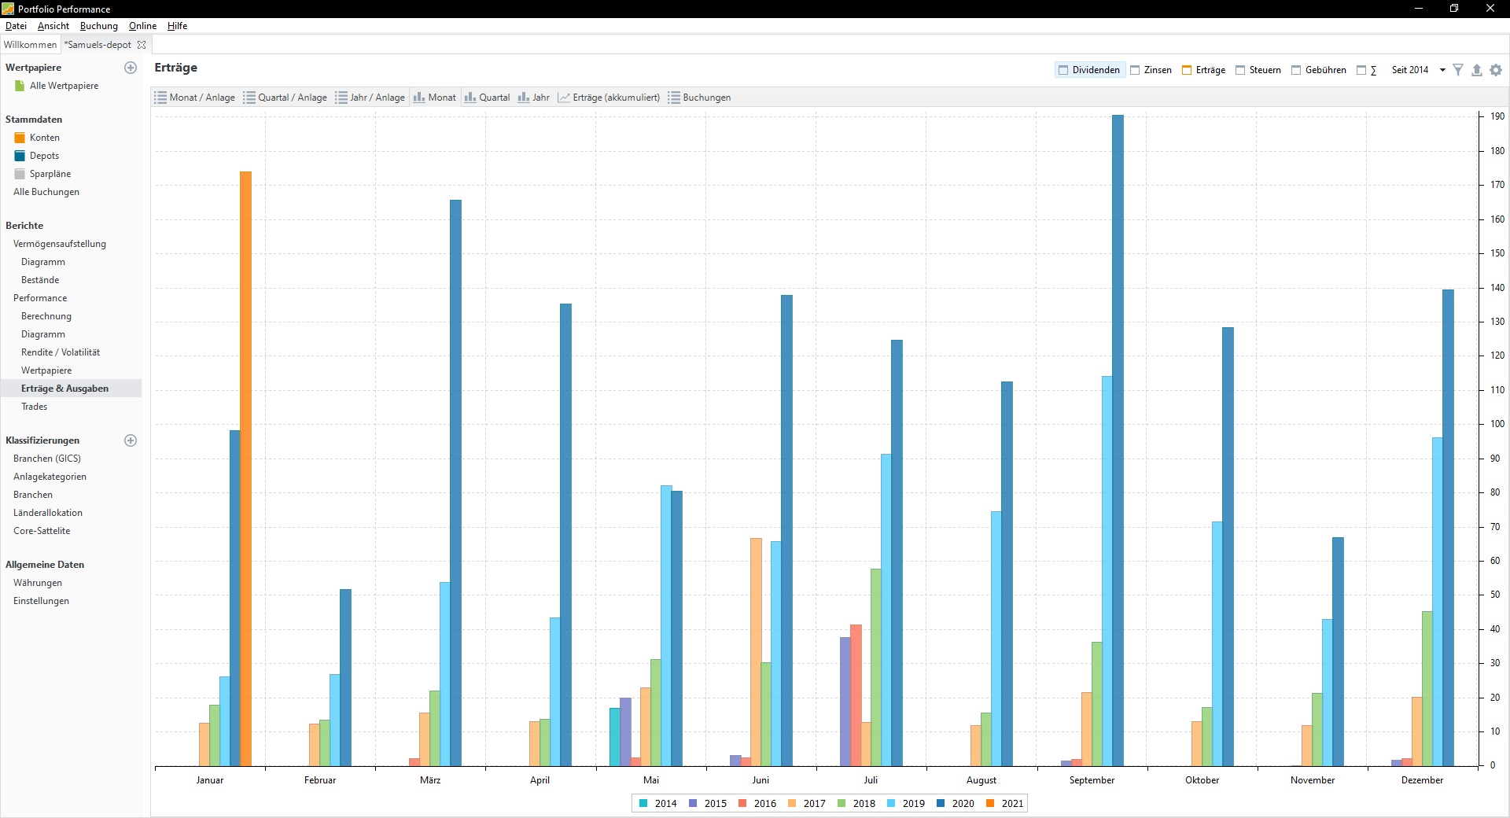1510x818 pixels.
Task: Minimize the Portfolio Performance window
Action: [x=1419, y=9]
